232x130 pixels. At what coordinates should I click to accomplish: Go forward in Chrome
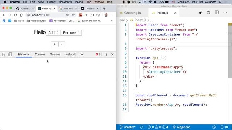point(10,15)
